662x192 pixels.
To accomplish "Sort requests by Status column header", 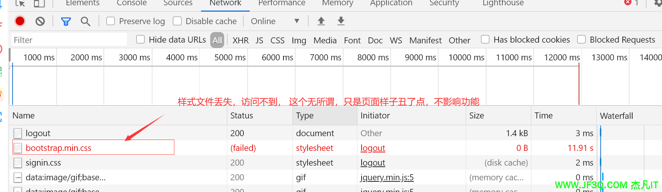I will click(242, 115).
